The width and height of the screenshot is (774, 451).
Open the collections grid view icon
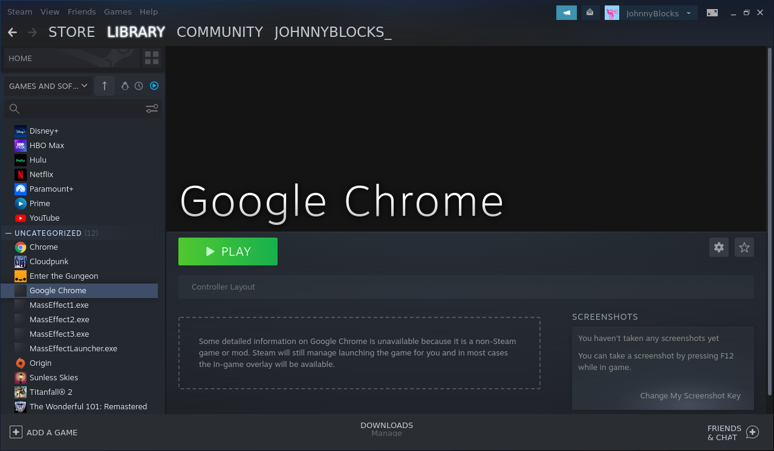pos(152,58)
